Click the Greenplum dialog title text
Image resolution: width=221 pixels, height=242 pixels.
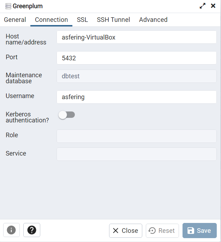[x=28, y=6]
